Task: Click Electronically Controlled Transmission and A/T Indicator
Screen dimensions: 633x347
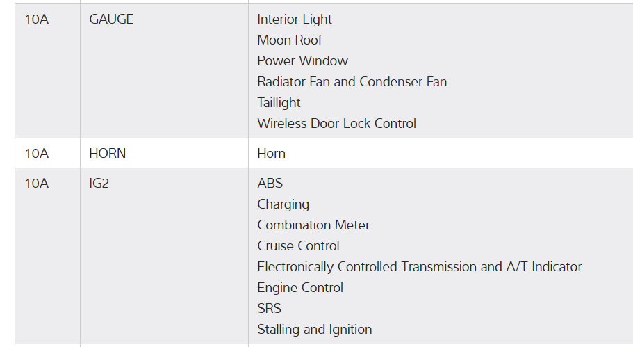Action: tap(419, 267)
